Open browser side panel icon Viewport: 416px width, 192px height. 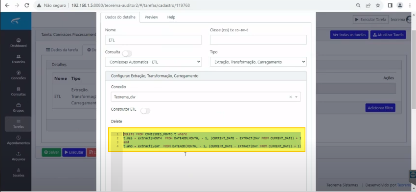point(390,5)
